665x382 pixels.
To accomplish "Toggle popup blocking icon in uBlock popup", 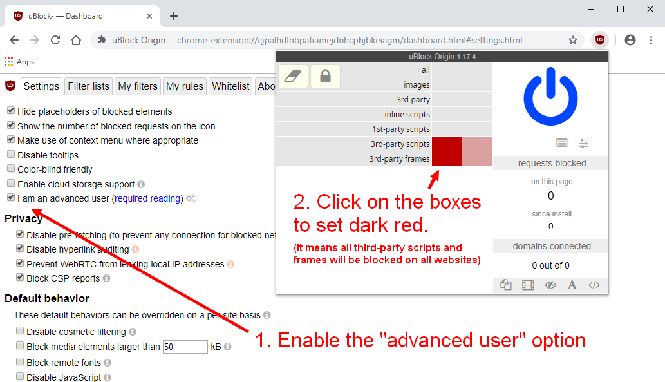I will [506, 285].
